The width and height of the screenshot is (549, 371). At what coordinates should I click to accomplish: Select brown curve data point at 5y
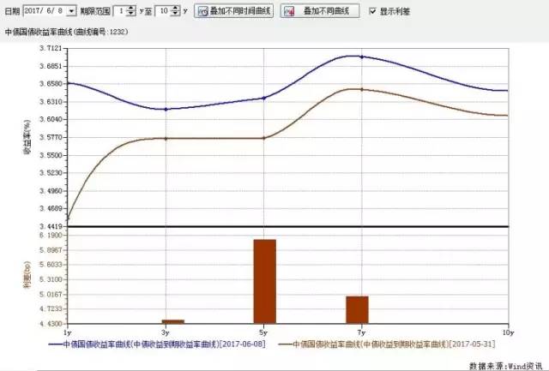(264, 138)
